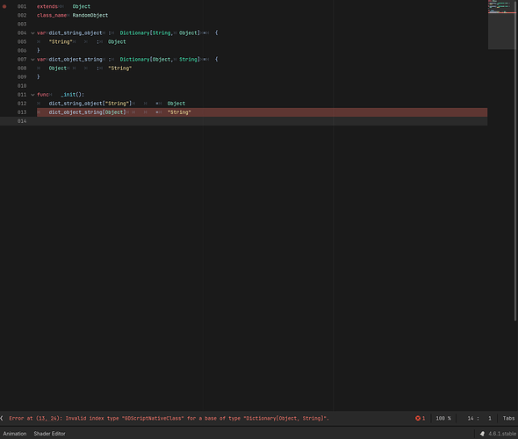Place cursor on empty line 014
This screenshot has width=518, height=439.
[262, 121]
